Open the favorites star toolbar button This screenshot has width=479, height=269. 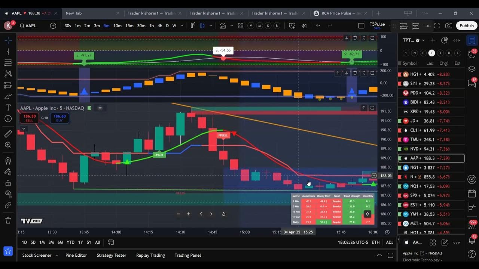8,251
